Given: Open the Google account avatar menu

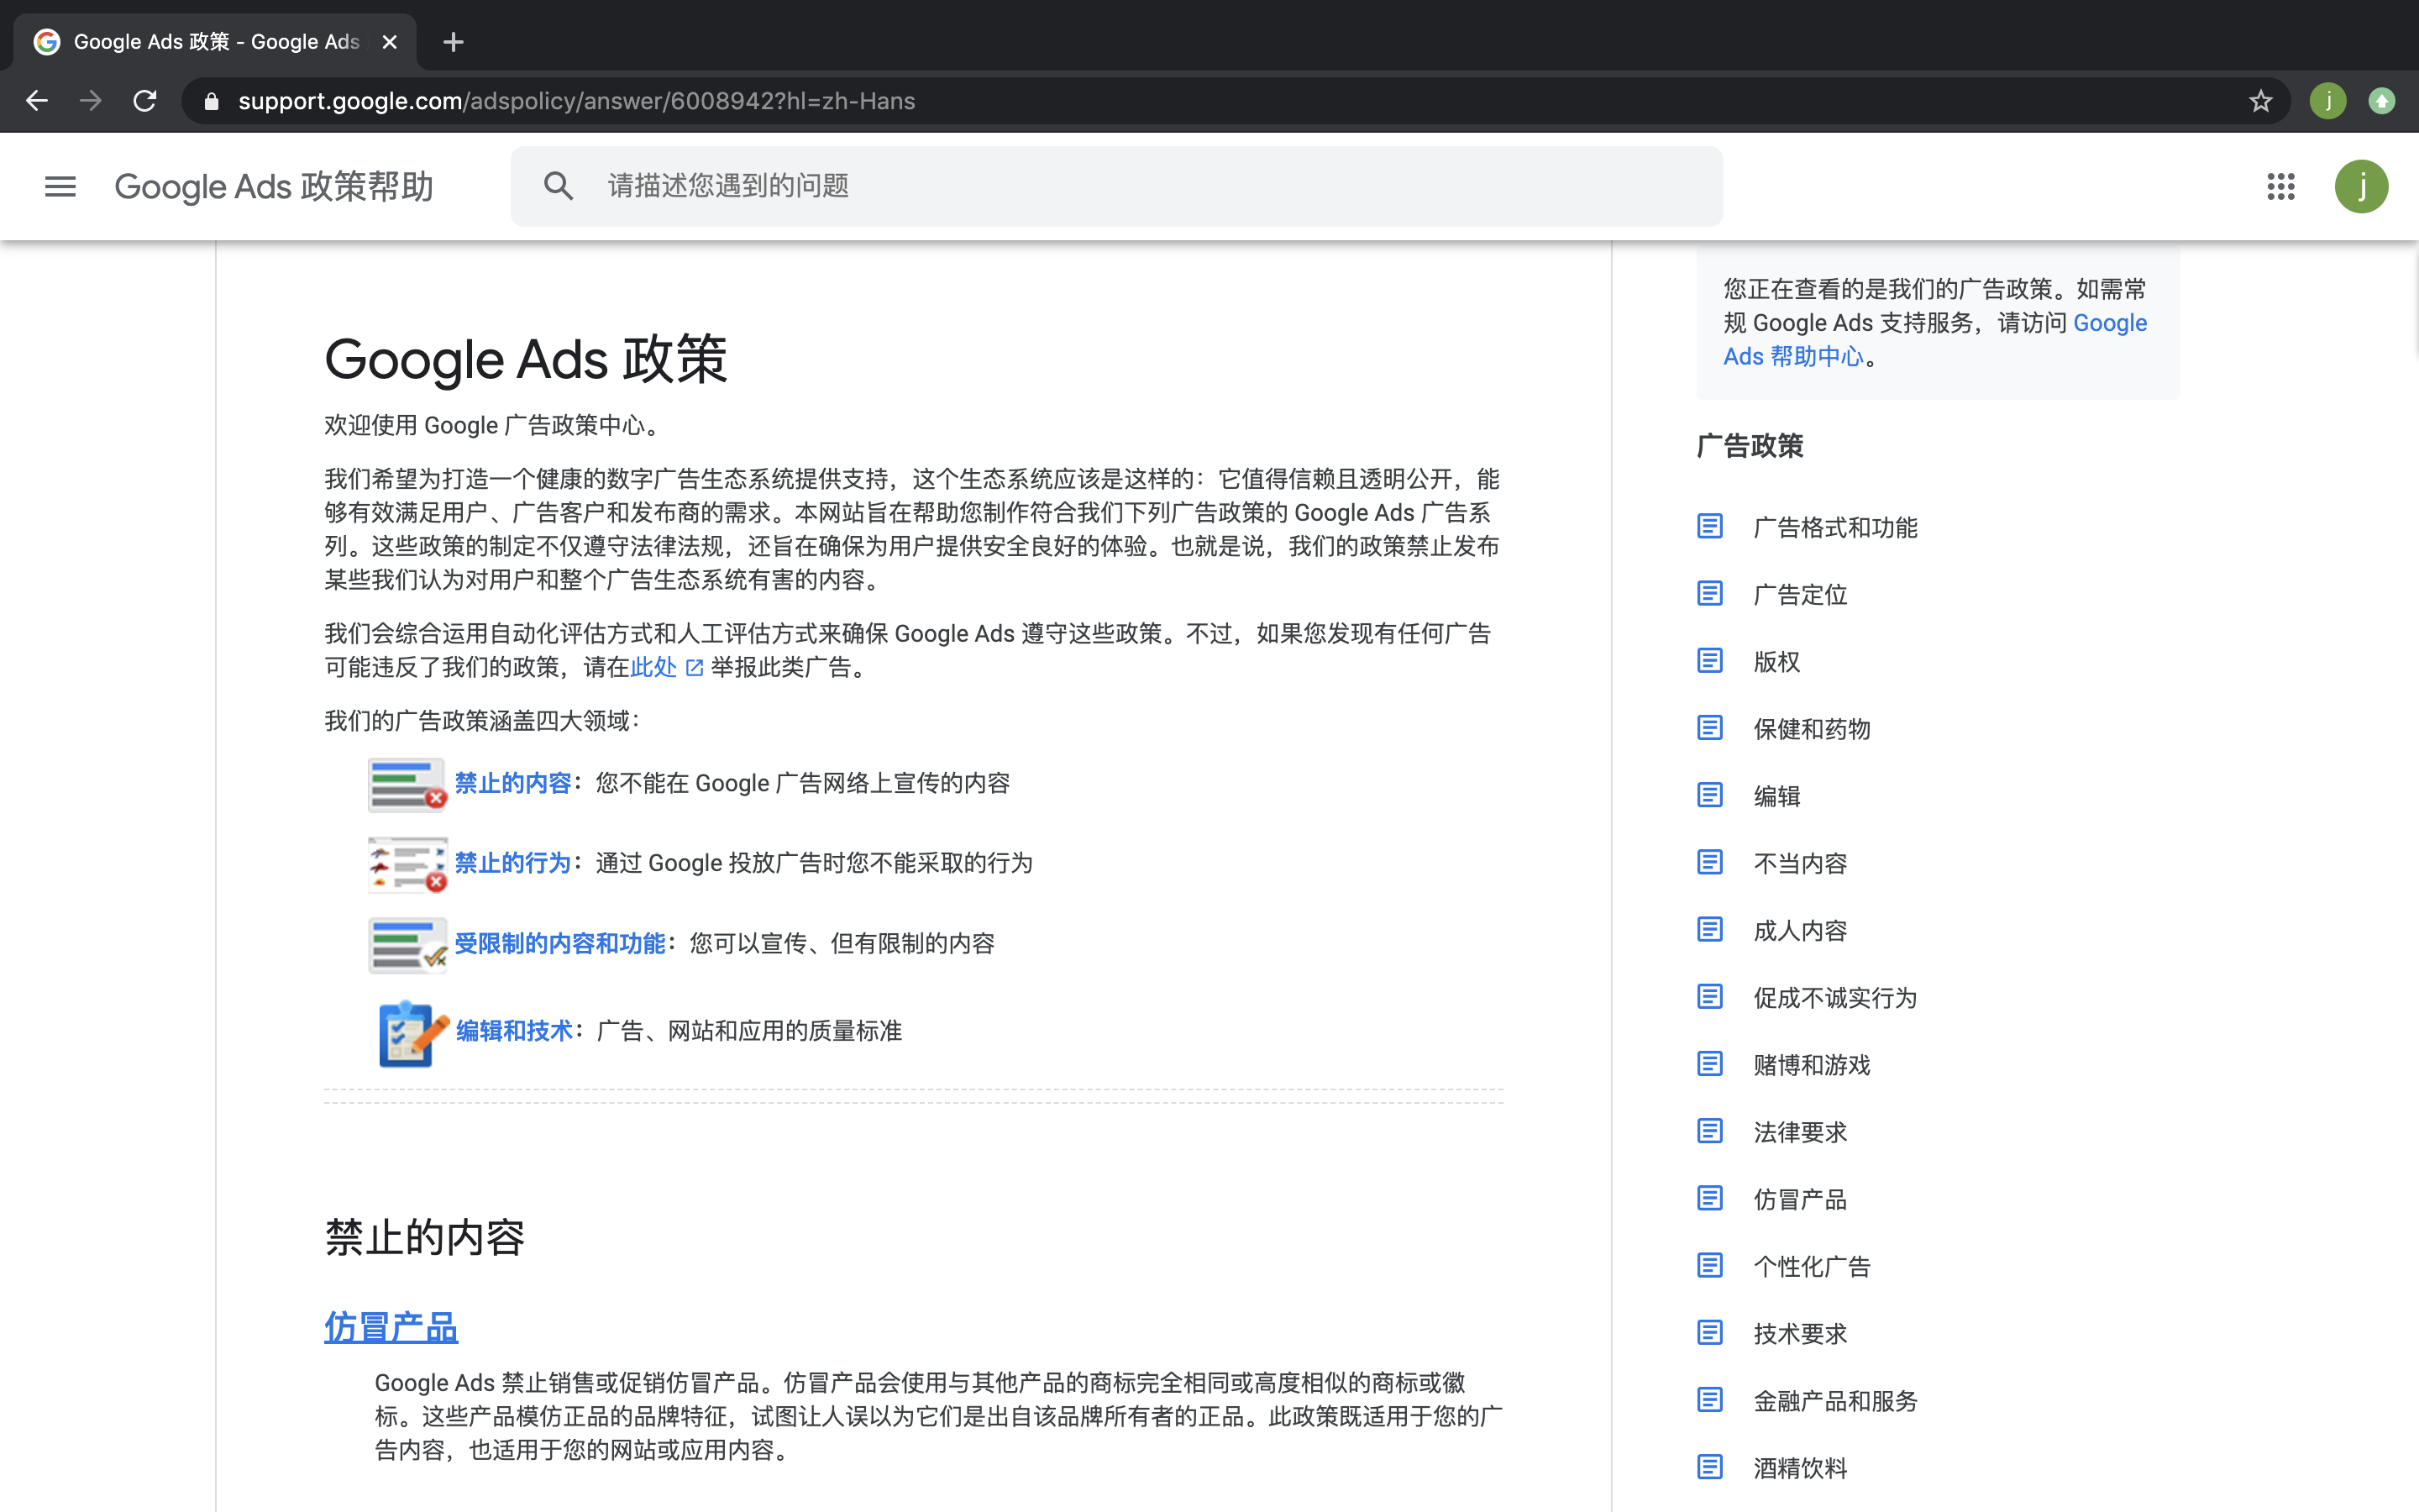Looking at the screenshot, I should [x=2361, y=186].
